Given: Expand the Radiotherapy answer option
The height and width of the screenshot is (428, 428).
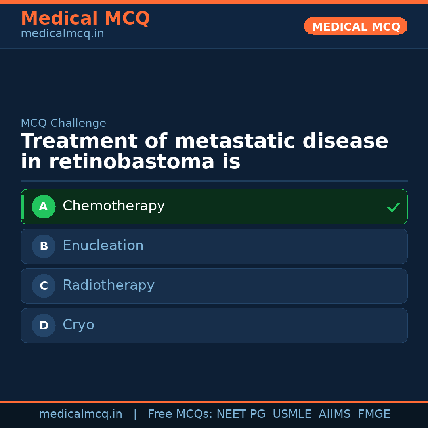Looking at the screenshot, I should [214, 286].
